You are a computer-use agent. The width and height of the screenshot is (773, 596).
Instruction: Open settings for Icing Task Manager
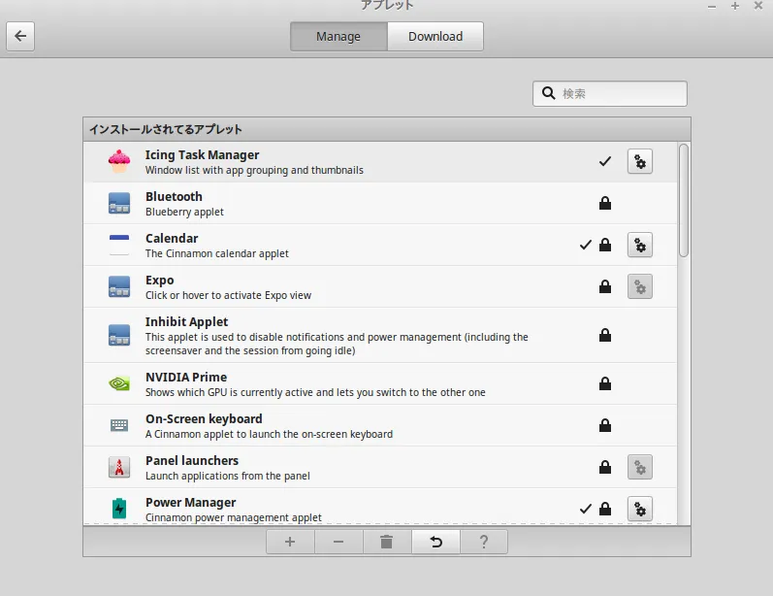640,162
